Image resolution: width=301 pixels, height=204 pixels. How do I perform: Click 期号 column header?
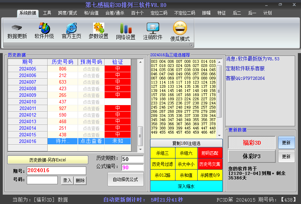coord(28,62)
